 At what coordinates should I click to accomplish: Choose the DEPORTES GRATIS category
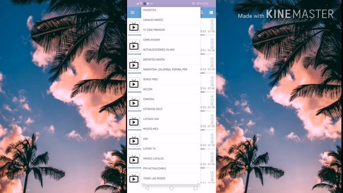[x=170, y=60]
